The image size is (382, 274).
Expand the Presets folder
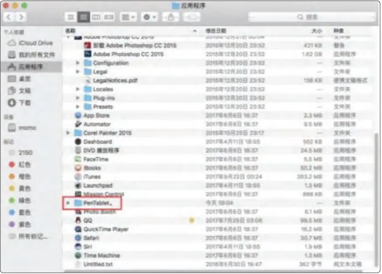[78, 107]
